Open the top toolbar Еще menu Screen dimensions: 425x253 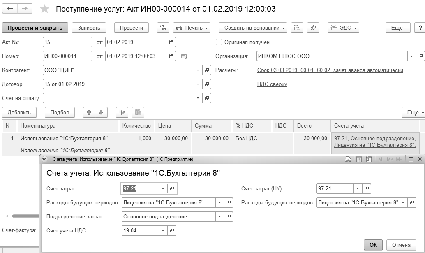coord(398,28)
